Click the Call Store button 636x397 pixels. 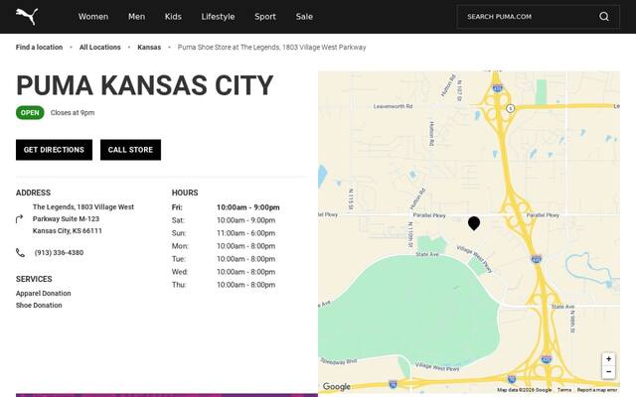(x=130, y=150)
